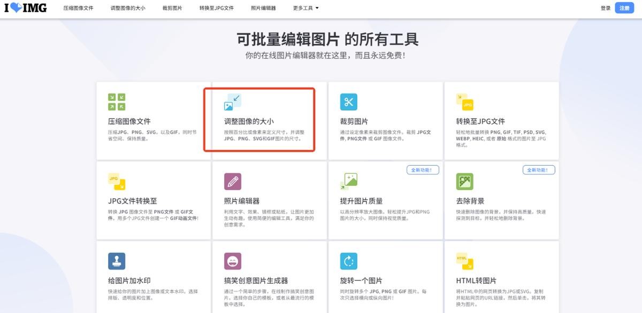Select the watermark stamp icon

click(117, 261)
